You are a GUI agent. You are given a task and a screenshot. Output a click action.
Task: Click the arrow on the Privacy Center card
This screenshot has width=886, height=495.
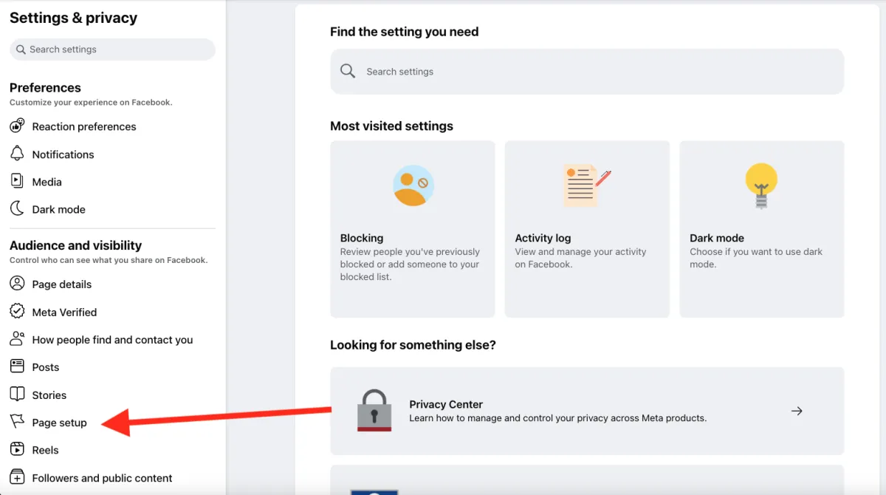click(x=797, y=411)
